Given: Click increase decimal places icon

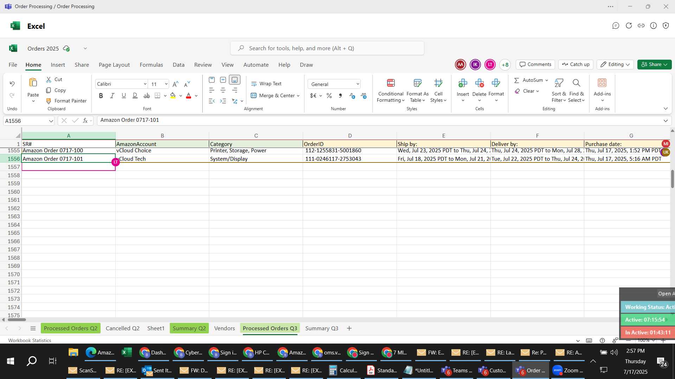Looking at the screenshot, I should (352, 95).
